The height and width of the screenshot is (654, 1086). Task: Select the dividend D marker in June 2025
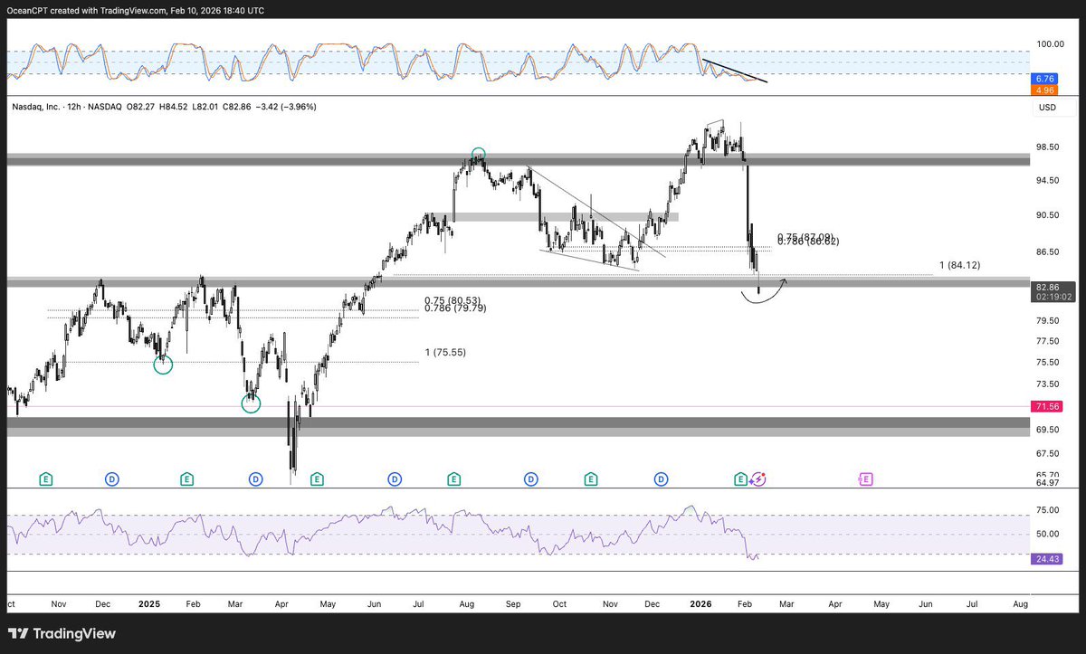[395, 478]
